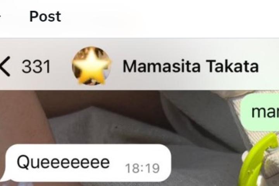Image resolution: width=279 pixels, height=186 pixels.
Task: Go back using the chat header chevron
Action: (5, 67)
